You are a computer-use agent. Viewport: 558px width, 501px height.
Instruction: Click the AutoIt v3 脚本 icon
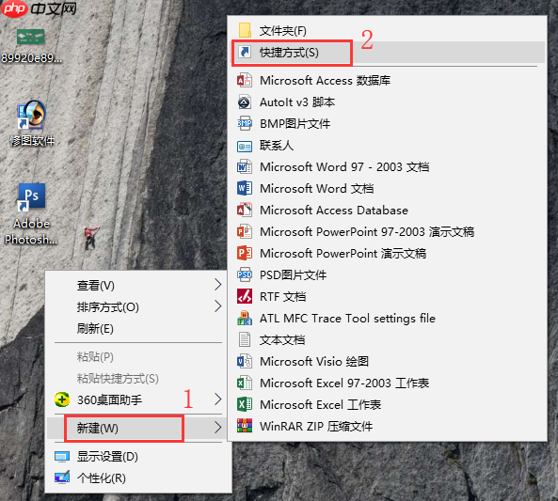point(245,102)
